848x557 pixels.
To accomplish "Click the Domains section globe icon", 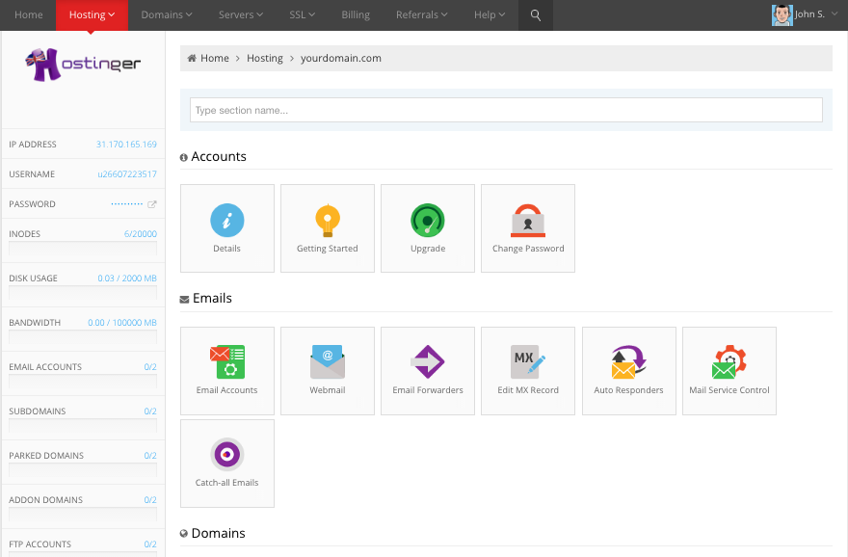I will [184, 534].
